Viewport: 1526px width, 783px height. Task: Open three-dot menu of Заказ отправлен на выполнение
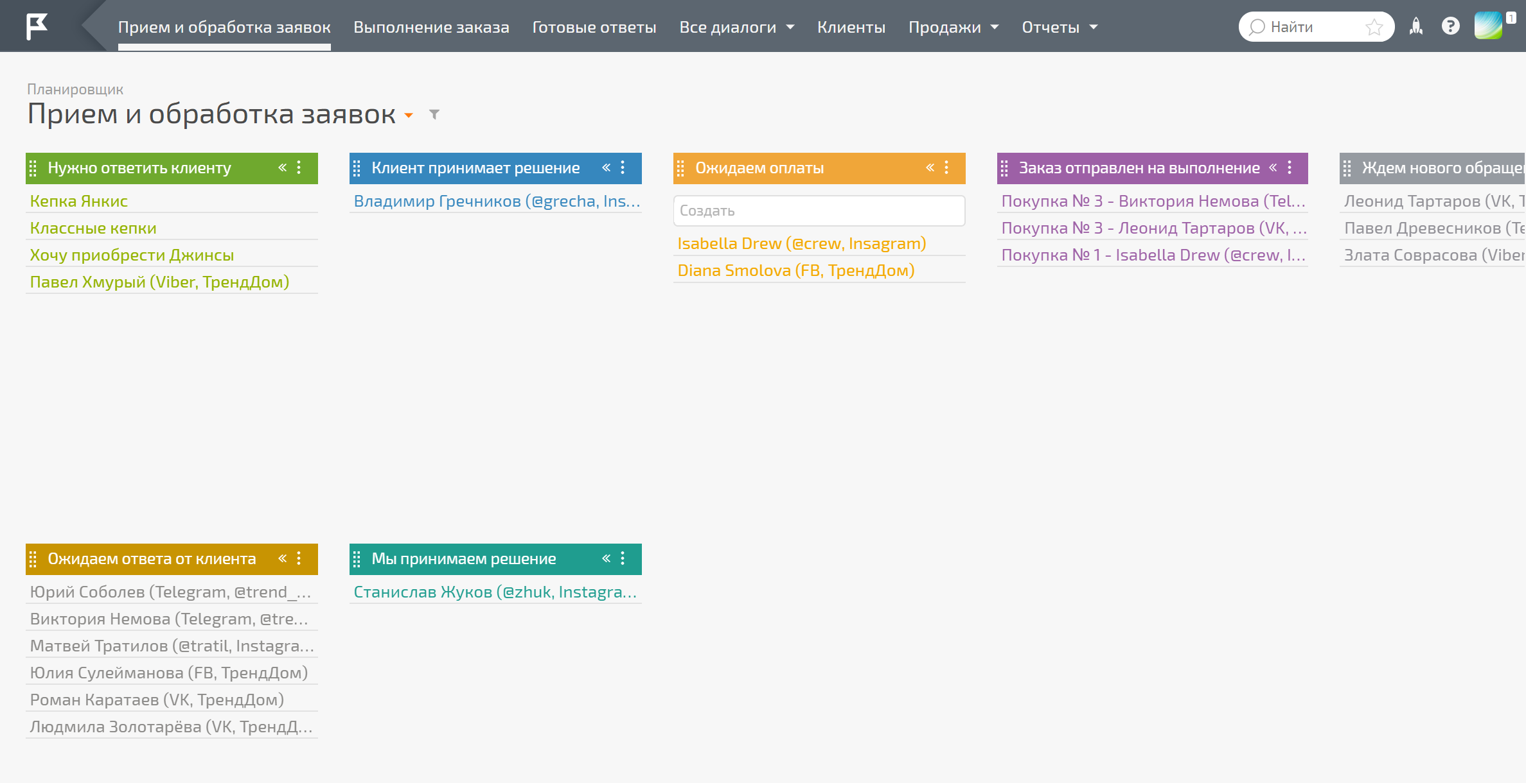(x=1290, y=168)
